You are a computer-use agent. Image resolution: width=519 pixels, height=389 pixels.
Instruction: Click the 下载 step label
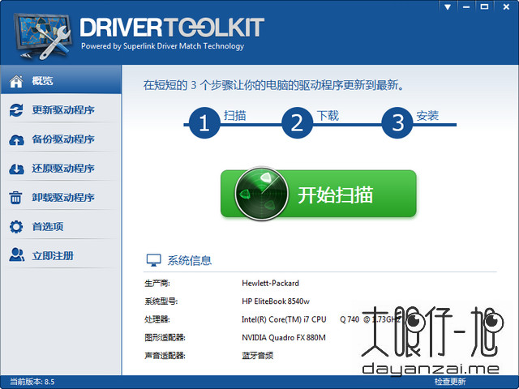[328, 115]
